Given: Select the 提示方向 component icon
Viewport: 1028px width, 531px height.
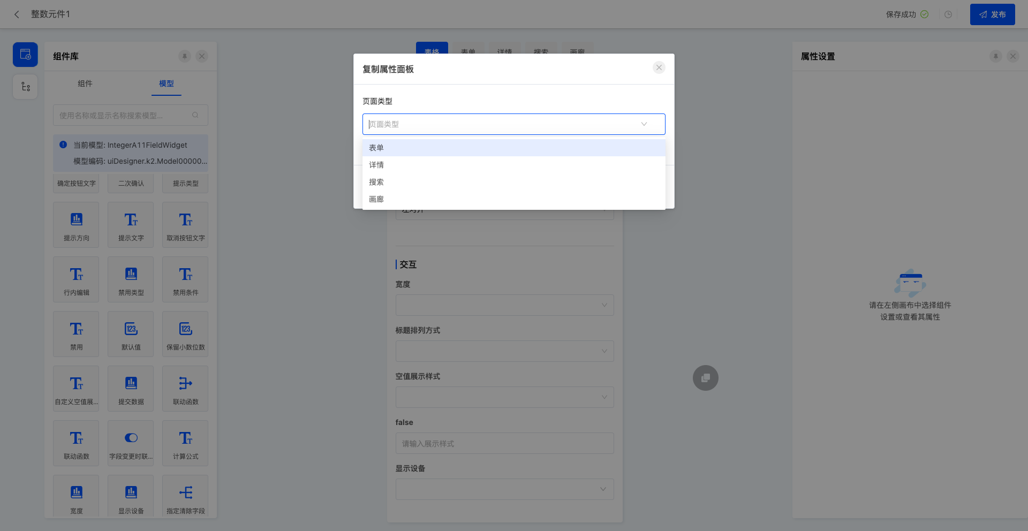Looking at the screenshot, I should (x=77, y=225).
